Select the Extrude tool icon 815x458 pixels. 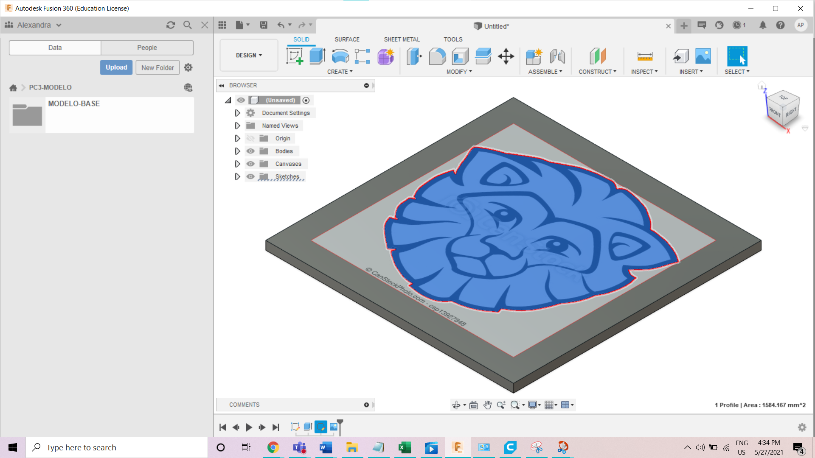pyautogui.click(x=317, y=56)
